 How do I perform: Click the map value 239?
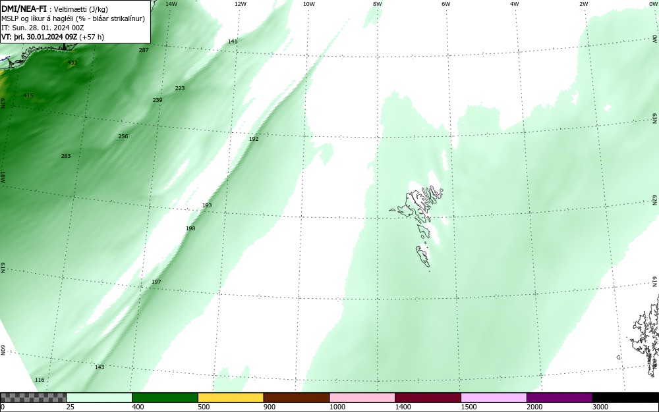[158, 100]
